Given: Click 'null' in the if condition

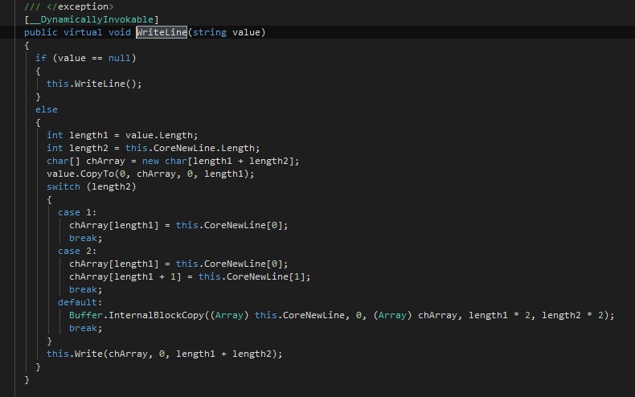Looking at the screenshot, I should [x=120, y=58].
